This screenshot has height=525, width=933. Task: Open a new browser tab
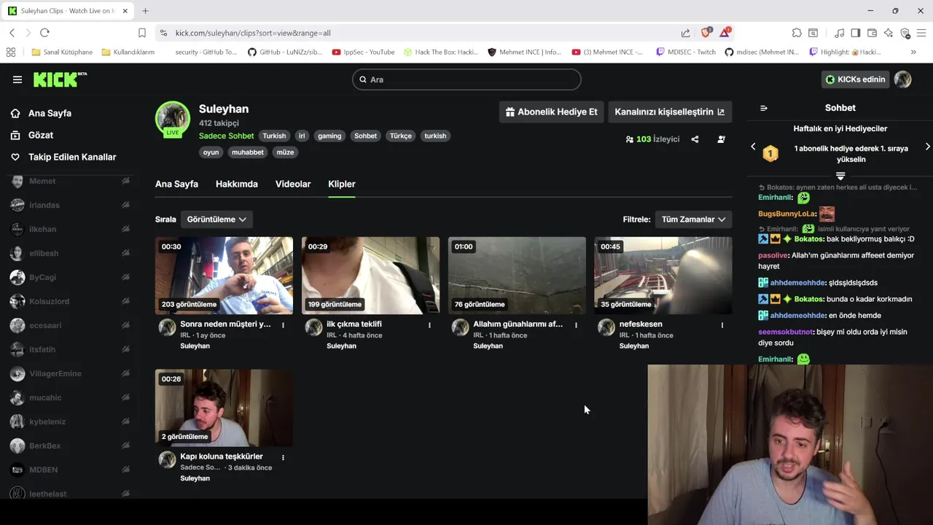[145, 11]
